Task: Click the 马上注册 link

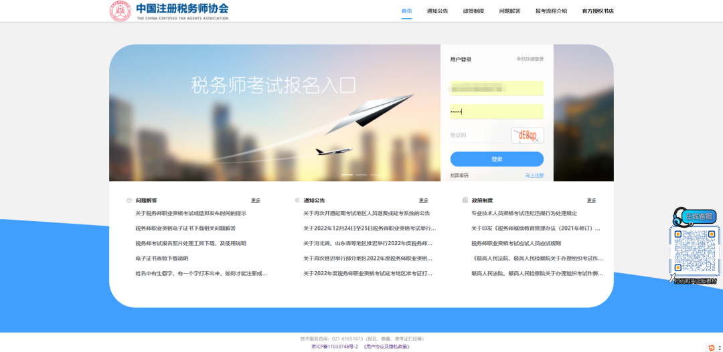Action: coord(534,175)
